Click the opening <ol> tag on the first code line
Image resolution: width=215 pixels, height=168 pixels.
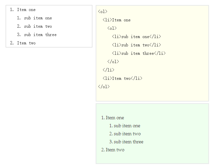pos(103,12)
